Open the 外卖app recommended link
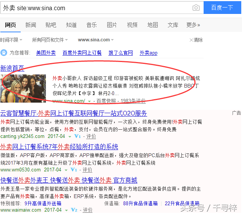 148,53
